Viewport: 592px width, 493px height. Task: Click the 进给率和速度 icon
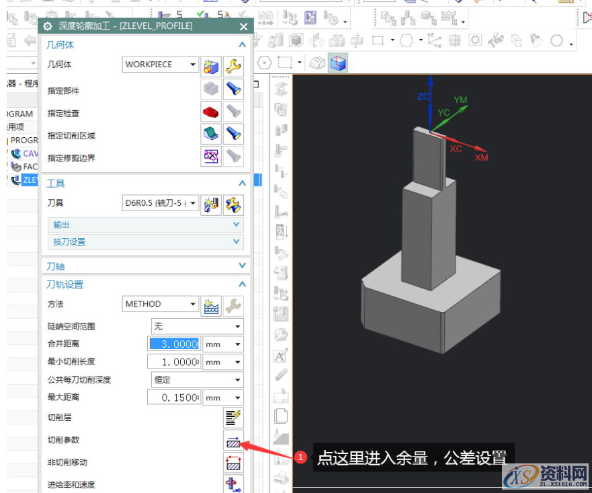pyautogui.click(x=233, y=484)
